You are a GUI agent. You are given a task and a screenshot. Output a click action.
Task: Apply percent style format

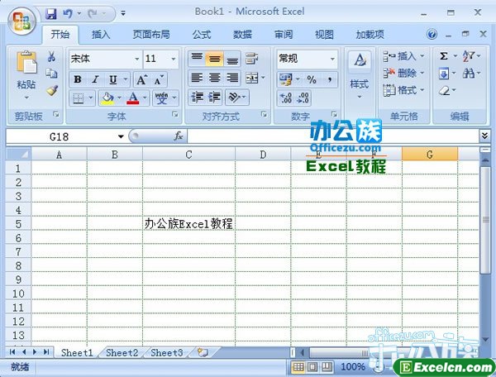pos(312,79)
